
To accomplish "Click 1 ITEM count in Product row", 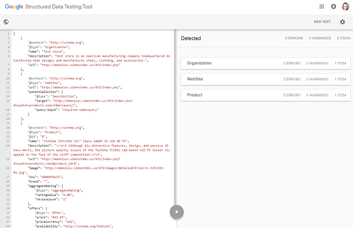I will coord(340,95).
